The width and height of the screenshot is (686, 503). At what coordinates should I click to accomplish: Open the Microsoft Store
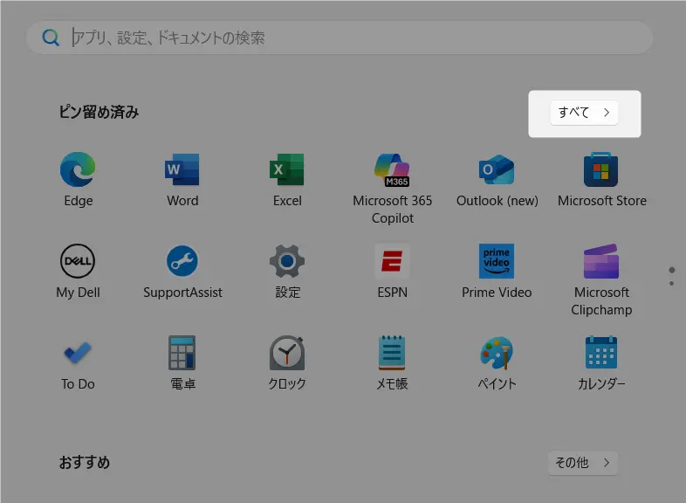pos(601,179)
